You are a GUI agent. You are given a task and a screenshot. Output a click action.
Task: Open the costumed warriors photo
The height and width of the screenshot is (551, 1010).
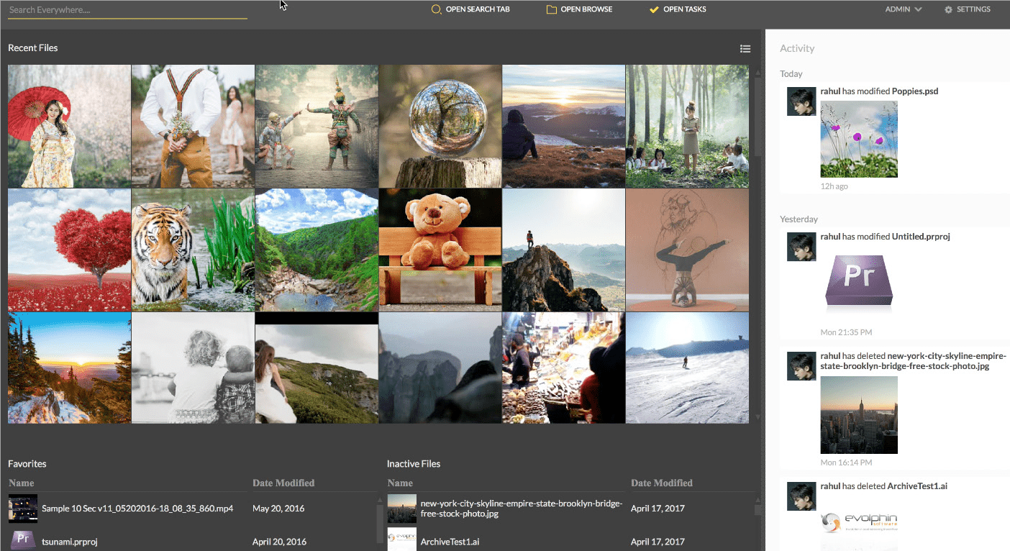click(317, 126)
